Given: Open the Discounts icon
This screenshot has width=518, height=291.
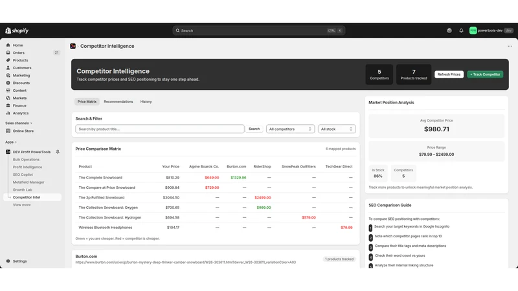Looking at the screenshot, I should coord(8,83).
